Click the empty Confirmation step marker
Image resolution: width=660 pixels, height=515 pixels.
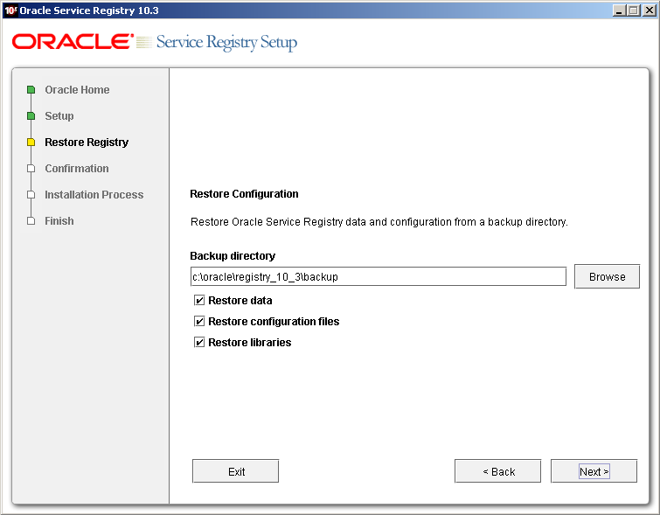[31, 169]
